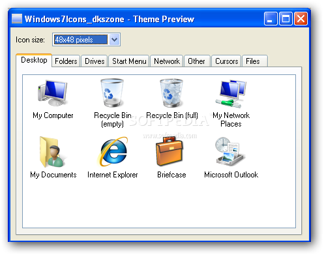Viewport: 324px width, 255px height.
Task: Select the full Recycle Bin icon
Action: click(x=171, y=93)
